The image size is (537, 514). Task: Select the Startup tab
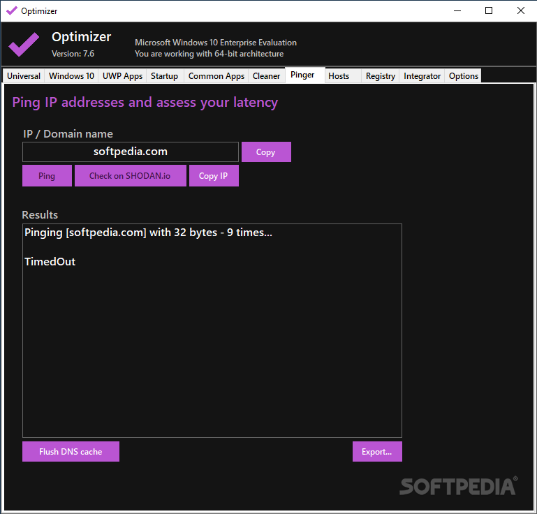click(165, 76)
